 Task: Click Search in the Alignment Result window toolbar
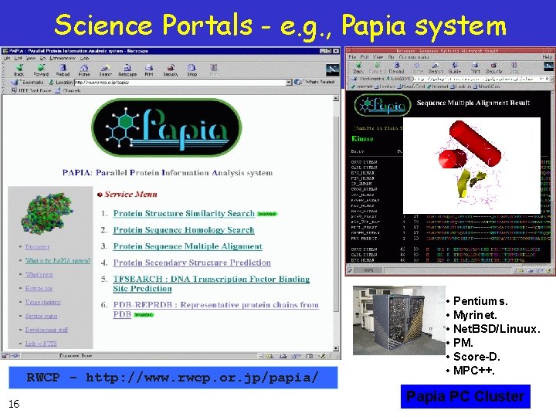tap(436, 68)
